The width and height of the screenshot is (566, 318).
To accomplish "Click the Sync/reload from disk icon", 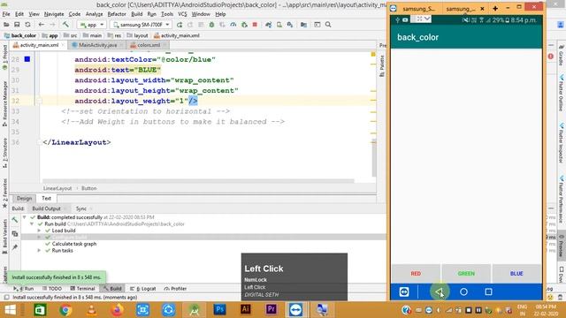I will (x=27, y=25).
